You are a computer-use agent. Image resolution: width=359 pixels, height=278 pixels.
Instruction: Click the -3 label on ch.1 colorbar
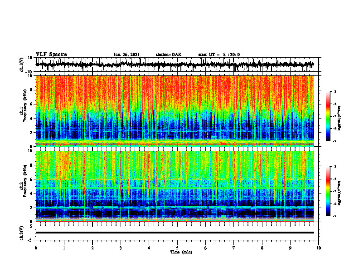(335, 91)
